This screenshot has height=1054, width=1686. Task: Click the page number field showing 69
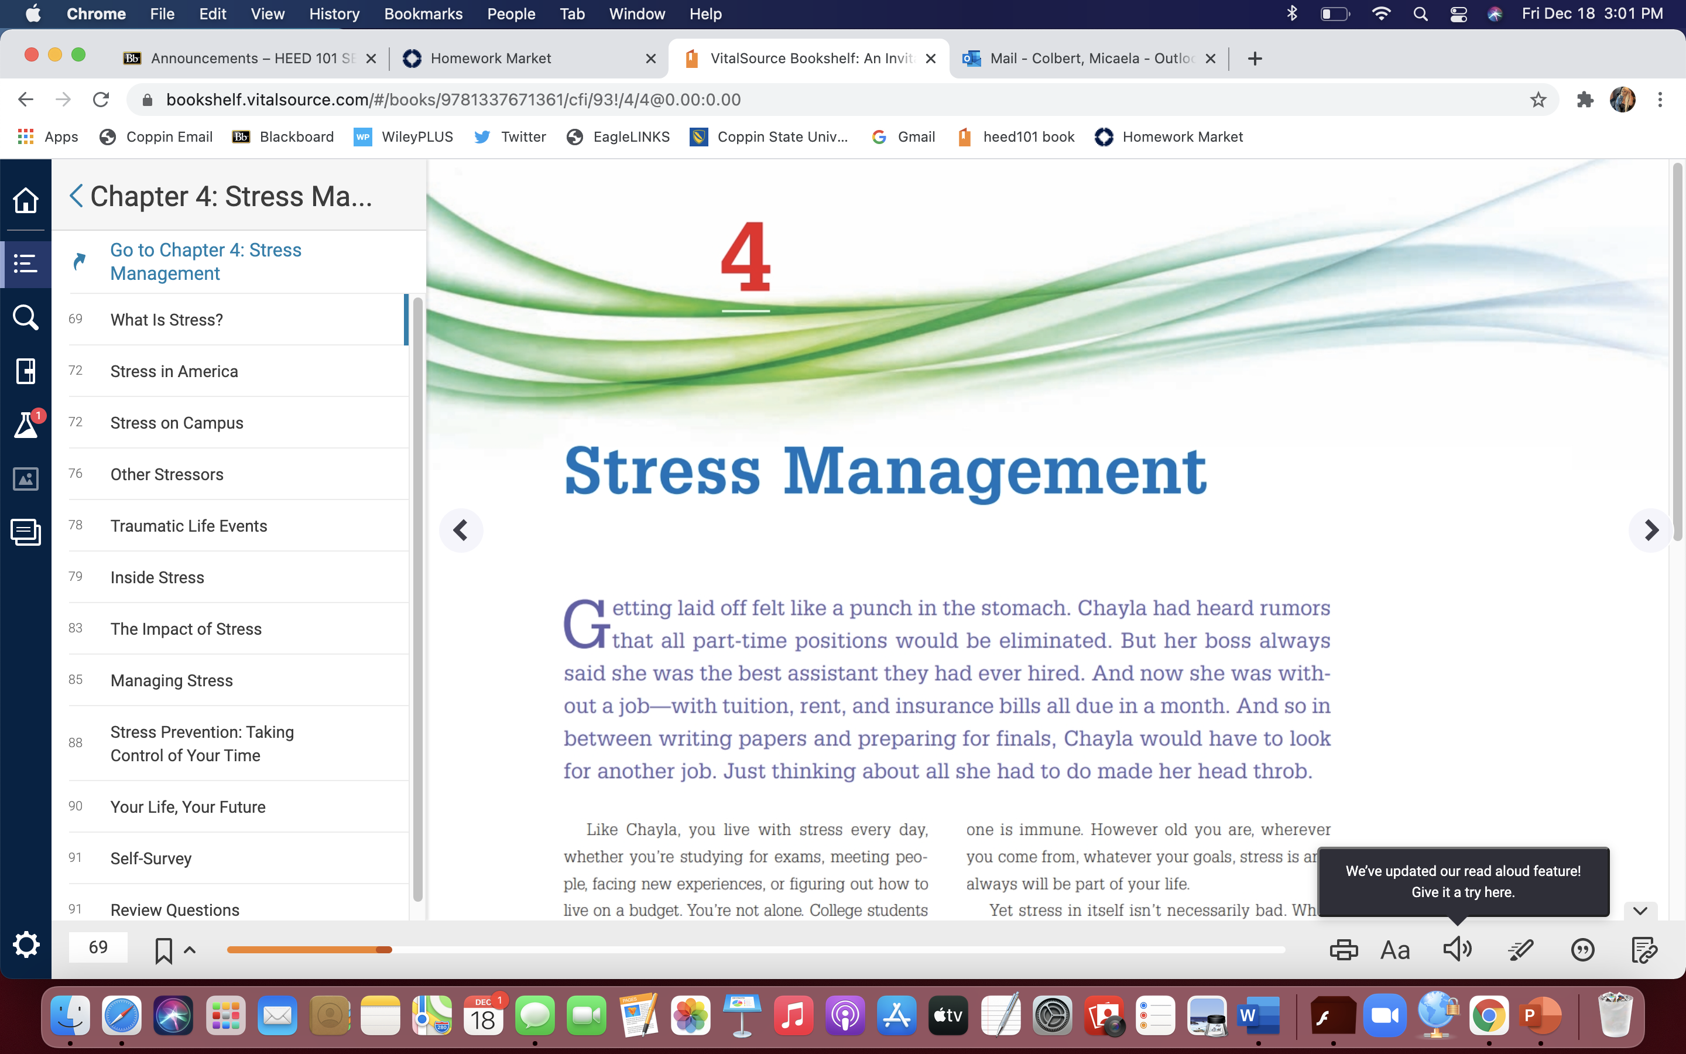[98, 947]
